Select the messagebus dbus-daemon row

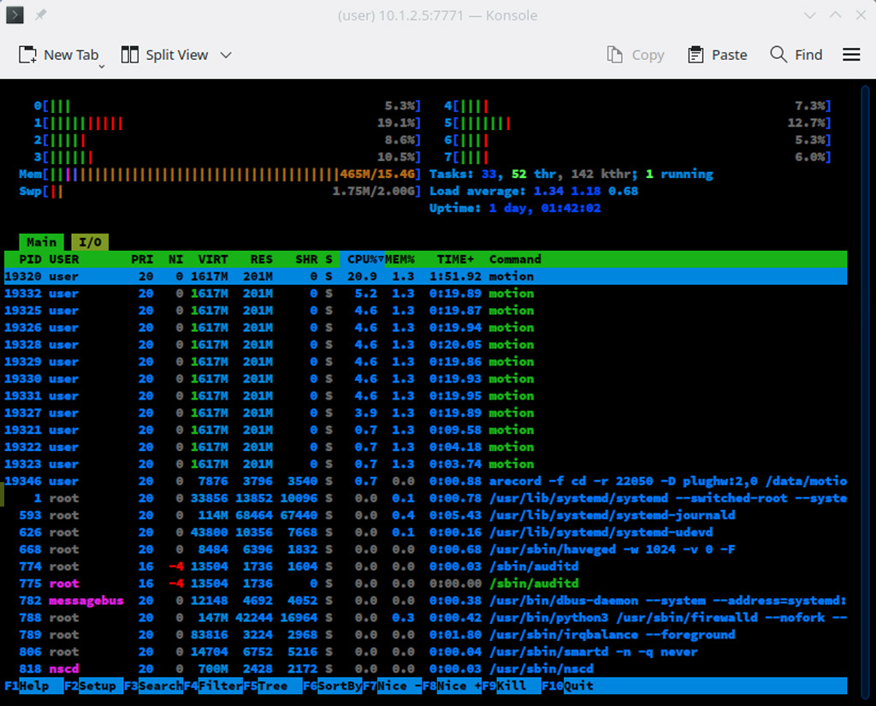[x=426, y=601]
